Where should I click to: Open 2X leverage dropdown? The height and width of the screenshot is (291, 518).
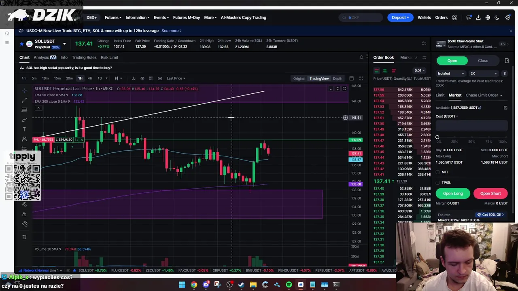[483, 74]
